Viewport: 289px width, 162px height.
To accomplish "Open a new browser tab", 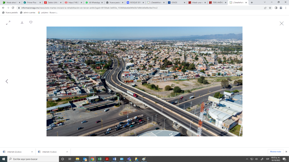I will pos(252,3).
